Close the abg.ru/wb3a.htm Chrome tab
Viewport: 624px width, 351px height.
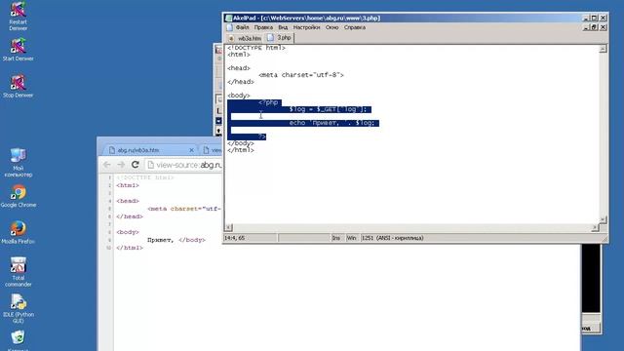(x=191, y=150)
